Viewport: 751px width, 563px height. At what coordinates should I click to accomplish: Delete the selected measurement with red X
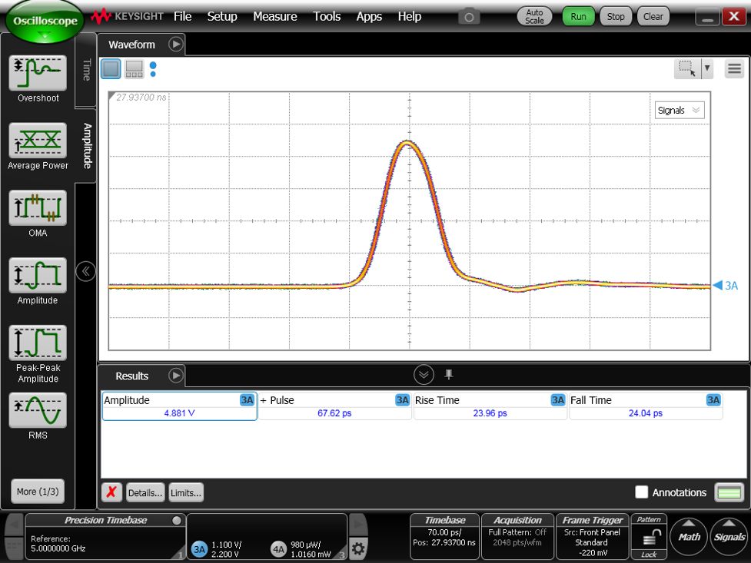pyautogui.click(x=111, y=492)
